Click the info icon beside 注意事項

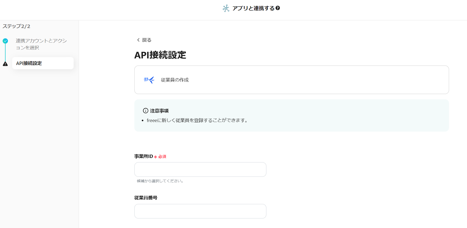tap(145, 111)
